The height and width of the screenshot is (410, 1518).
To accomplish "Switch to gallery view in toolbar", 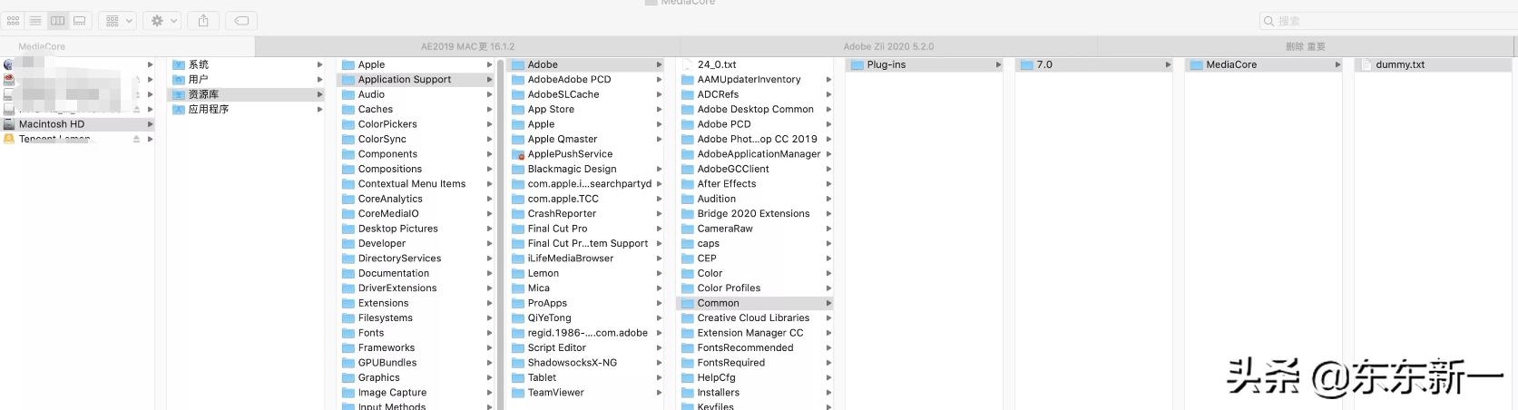I will click(80, 20).
